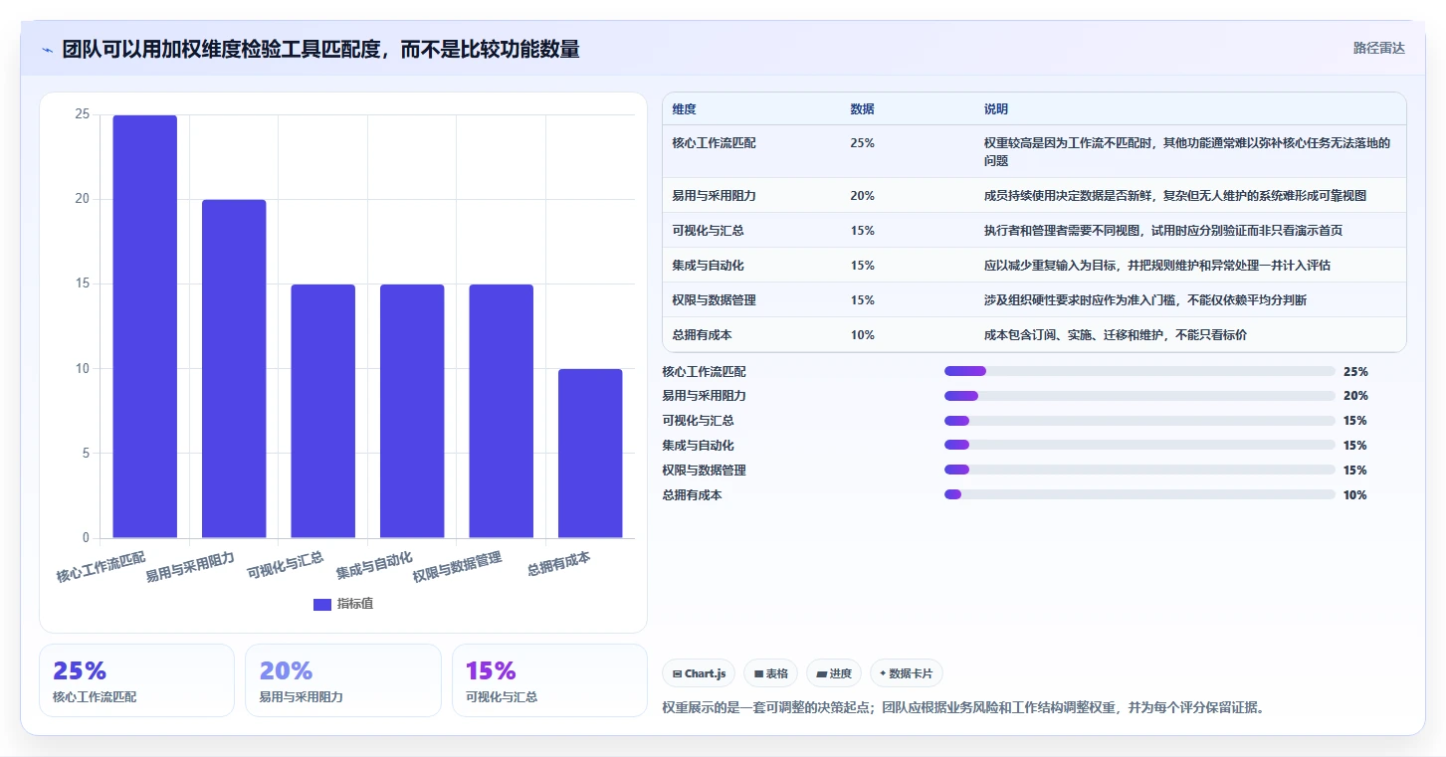Click the 维度 column header
The height and width of the screenshot is (757, 1446).
coord(684,108)
